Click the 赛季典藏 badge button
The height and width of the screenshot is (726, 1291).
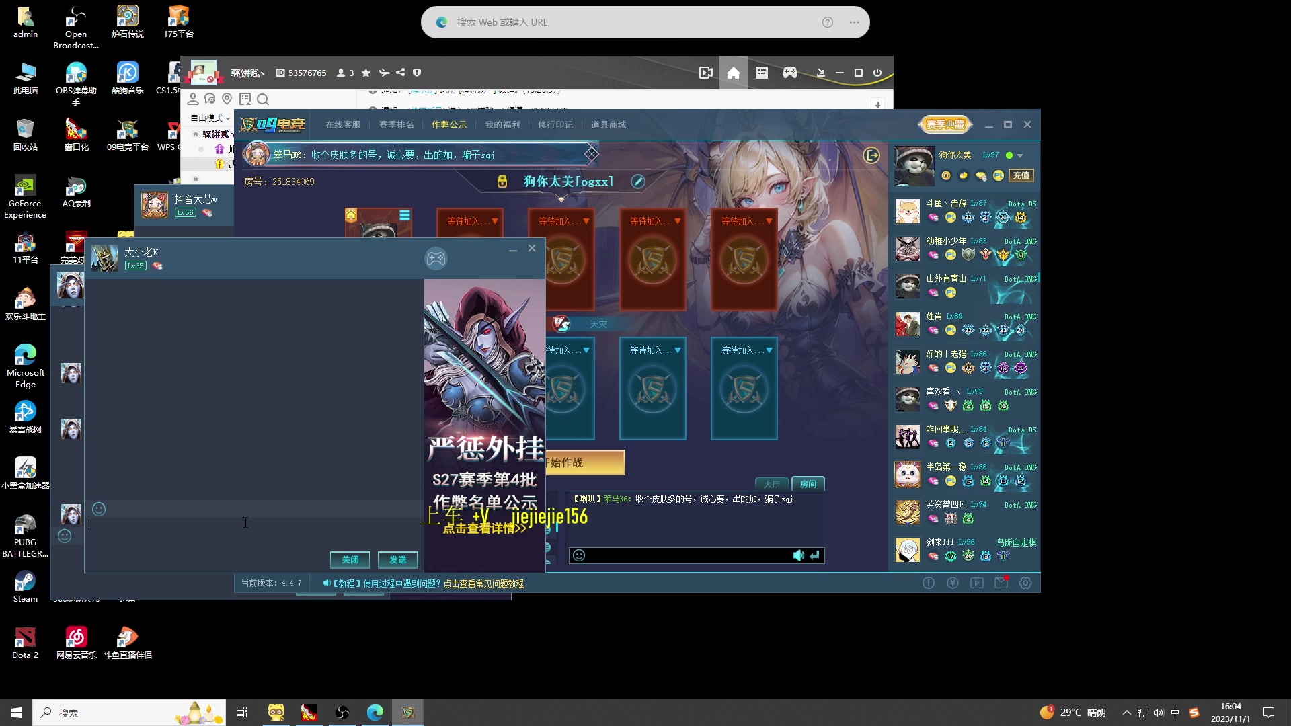tap(945, 124)
